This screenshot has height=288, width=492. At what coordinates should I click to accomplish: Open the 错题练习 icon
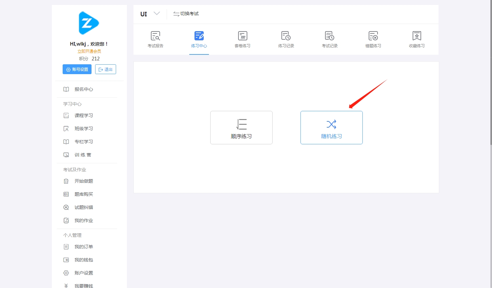tap(373, 36)
